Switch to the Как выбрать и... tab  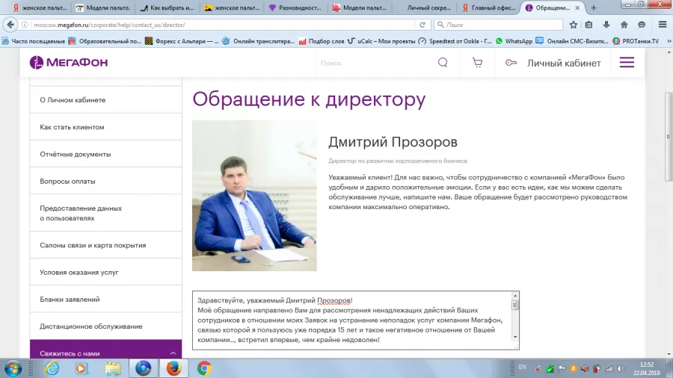[x=168, y=7]
